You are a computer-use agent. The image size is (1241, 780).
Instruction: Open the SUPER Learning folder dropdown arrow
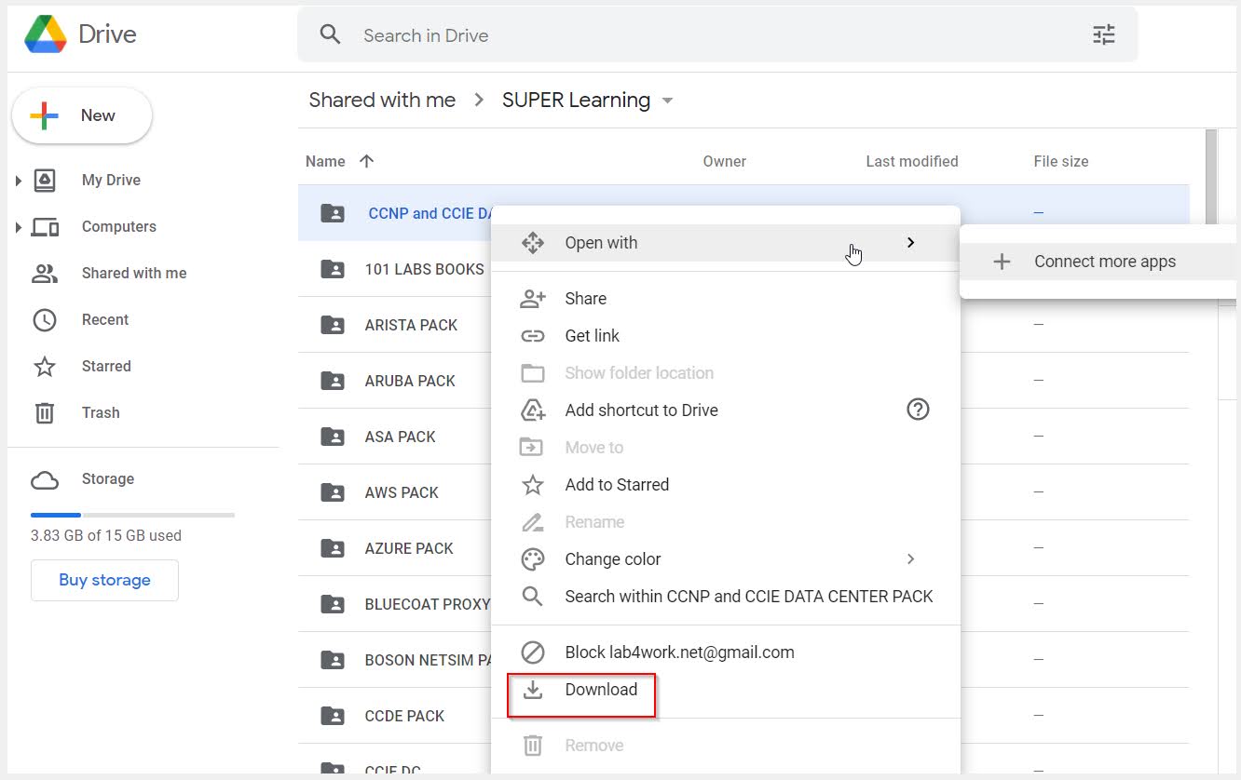click(667, 101)
